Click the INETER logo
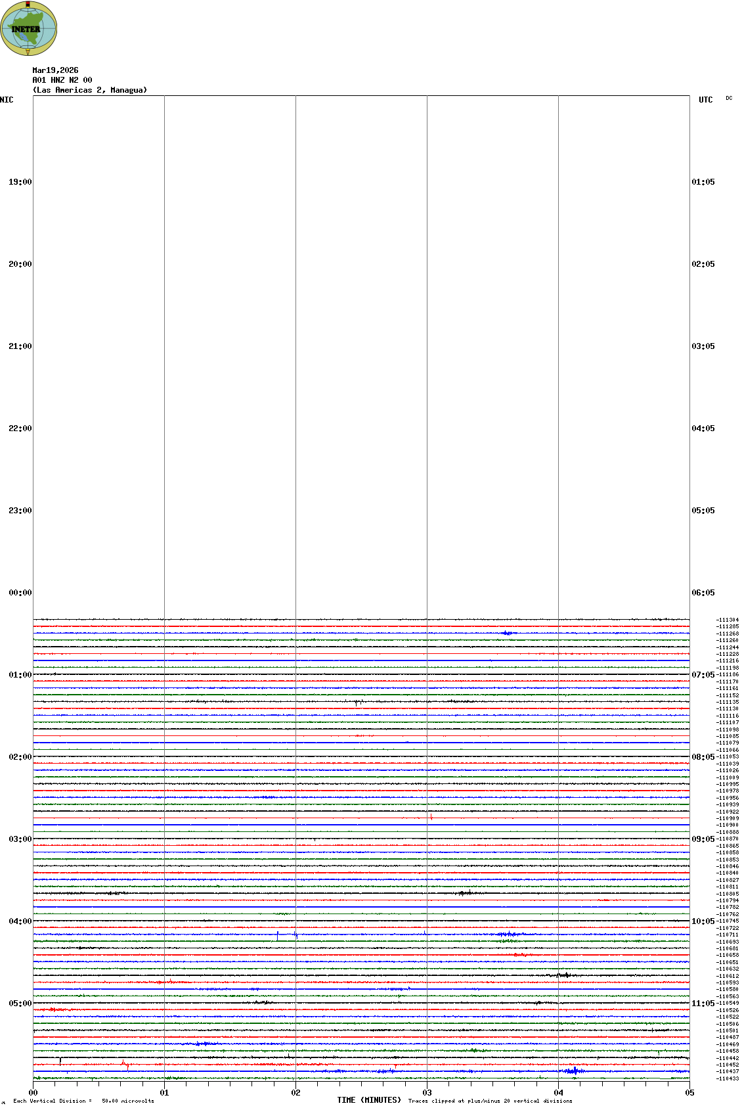Viewport: 742px width, 1110px height. click(28, 28)
